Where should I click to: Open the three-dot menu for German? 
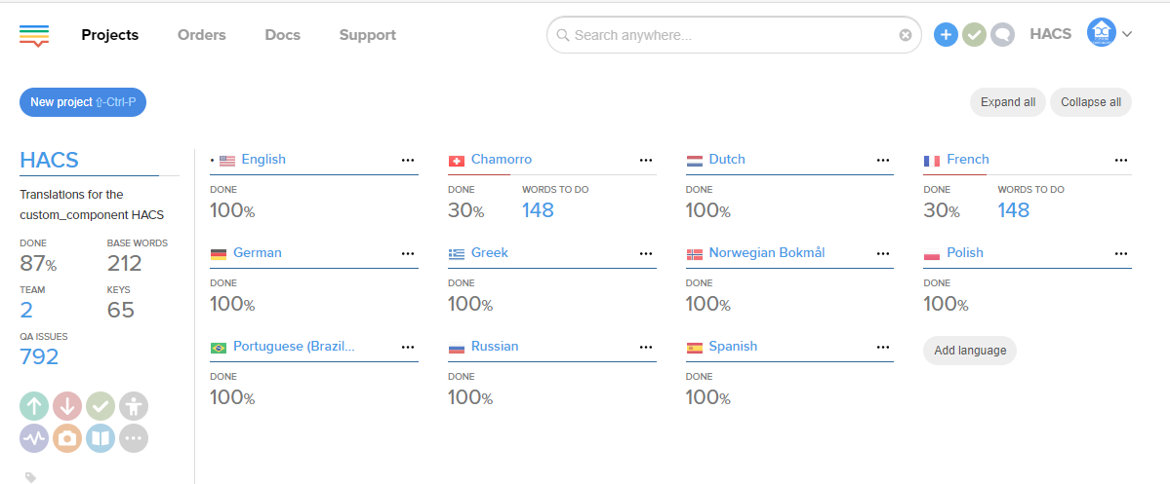[408, 253]
